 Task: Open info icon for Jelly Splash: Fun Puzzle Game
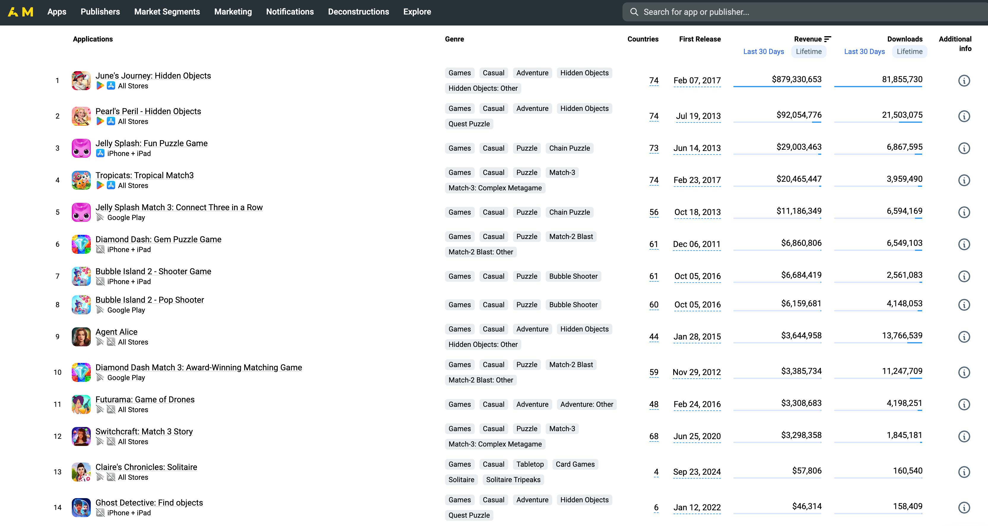tap(964, 148)
